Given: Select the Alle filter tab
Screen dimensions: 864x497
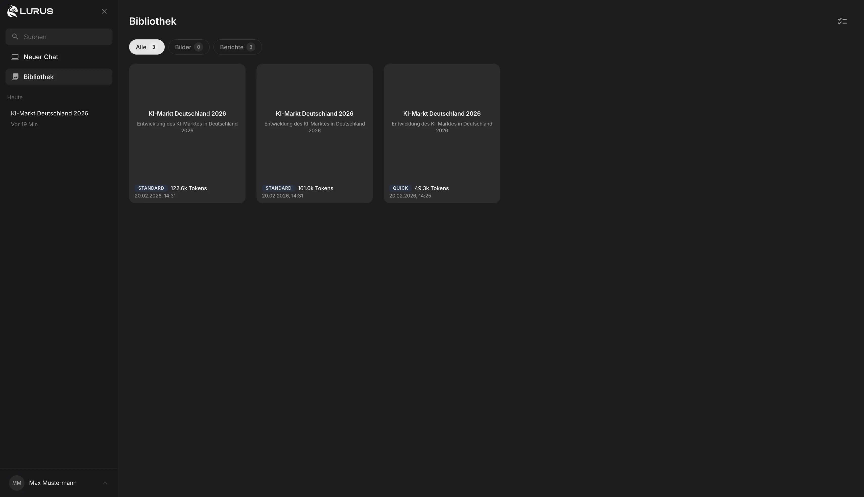Looking at the screenshot, I should pyautogui.click(x=147, y=47).
